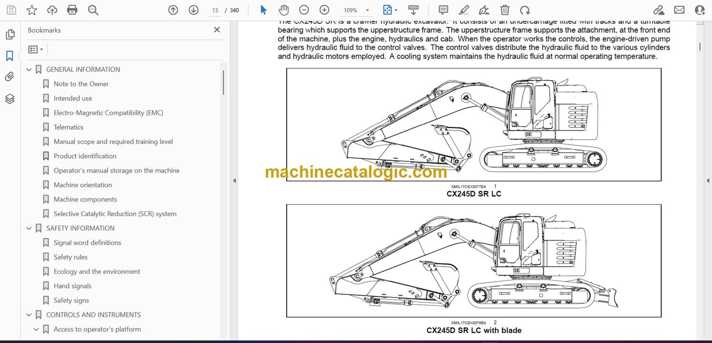Image resolution: width=712 pixels, height=343 pixels.
Task: Open the bookmark options menu dropdown
Action: click(x=36, y=49)
